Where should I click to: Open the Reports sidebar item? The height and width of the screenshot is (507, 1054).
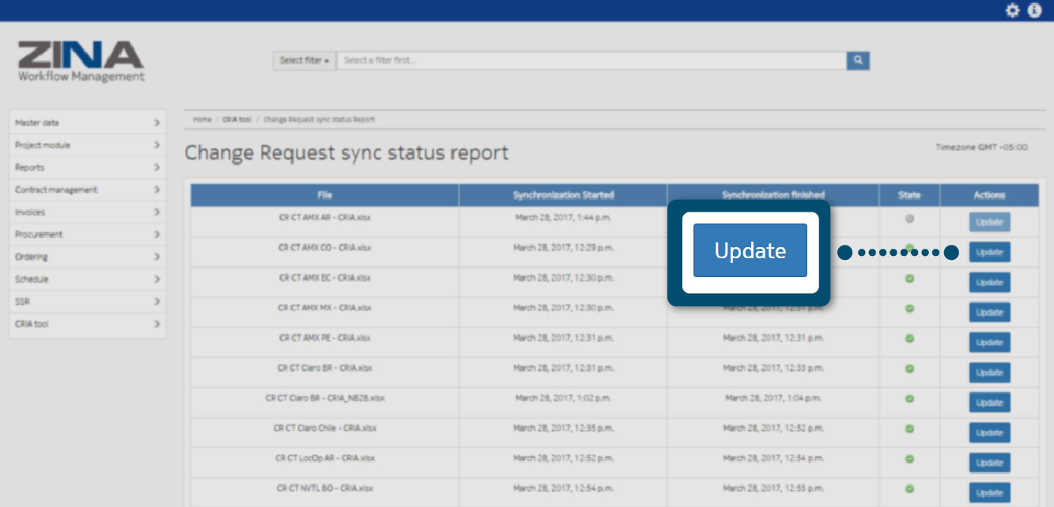[87, 167]
